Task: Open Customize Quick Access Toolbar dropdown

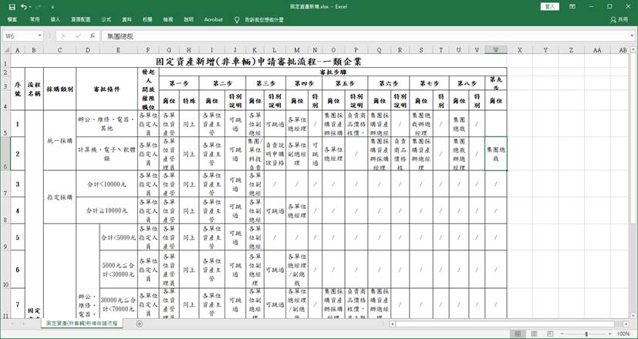Action: (53, 7)
